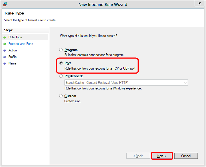This screenshot has width=206, height=167.
Task: Click the blue Name step bullet
Action: click(5, 63)
